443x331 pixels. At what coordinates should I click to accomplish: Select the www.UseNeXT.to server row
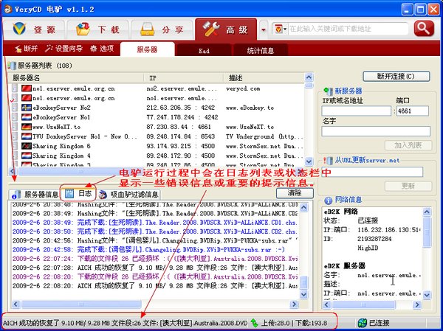point(157,127)
